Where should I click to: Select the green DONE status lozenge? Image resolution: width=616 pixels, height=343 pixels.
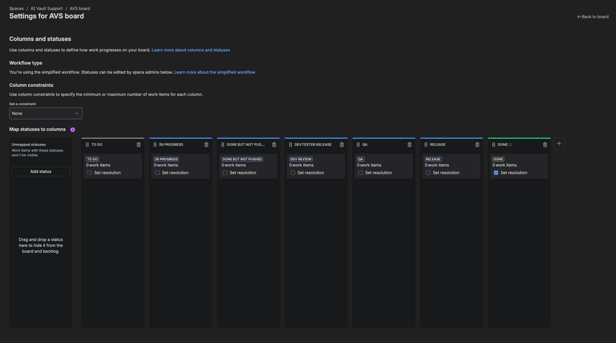point(498,159)
